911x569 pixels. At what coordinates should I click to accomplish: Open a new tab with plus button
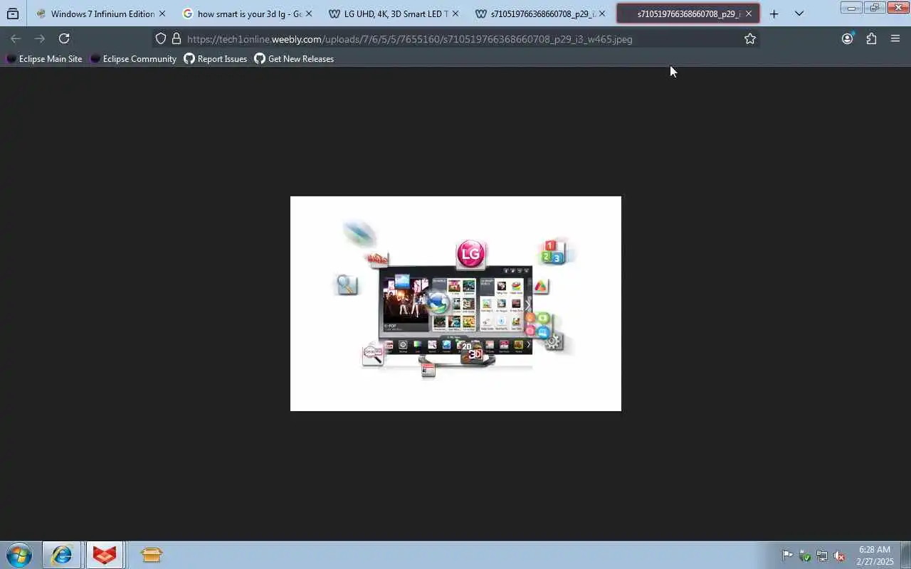(x=774, y=14)
